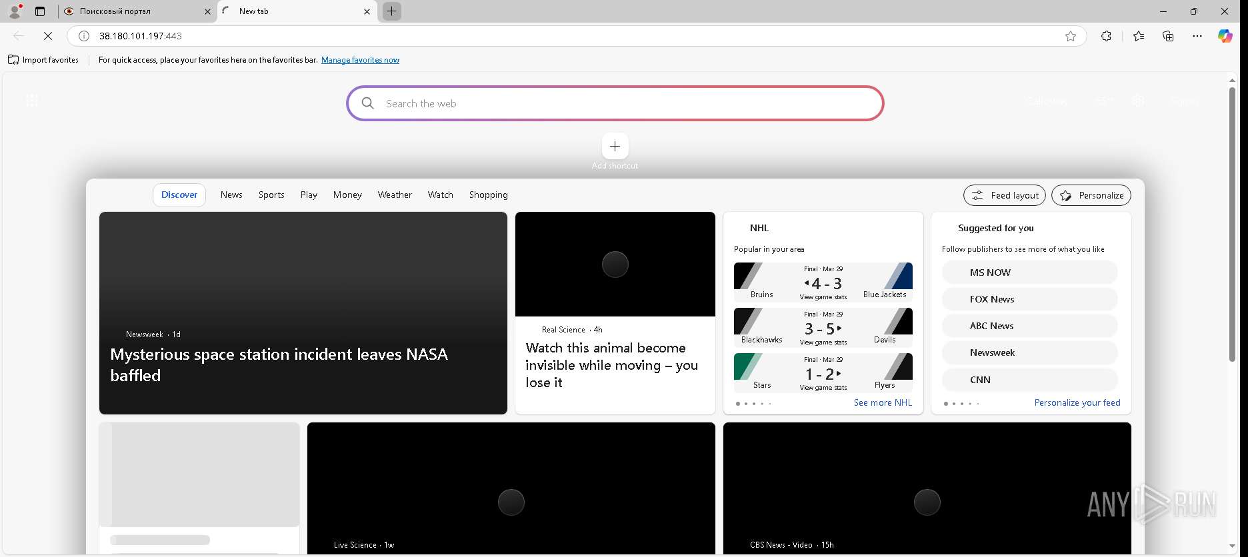Open a new tab with plus button
The image size is (1248, 557).
click(x=392, y=11)
